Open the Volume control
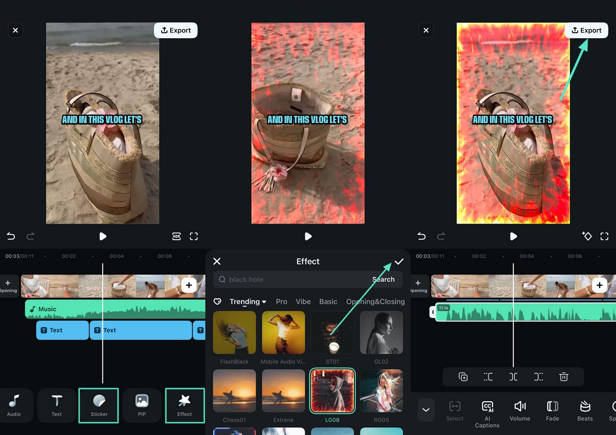The height and width of the screenshot is (435, 616). 520,411
